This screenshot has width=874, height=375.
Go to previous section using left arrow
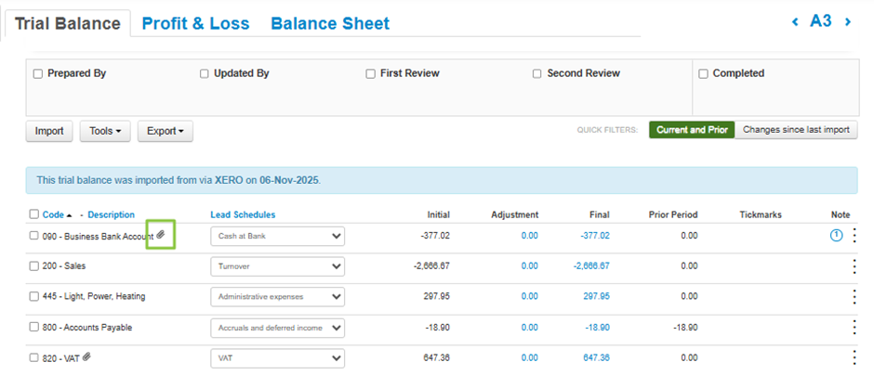point(795,21)
